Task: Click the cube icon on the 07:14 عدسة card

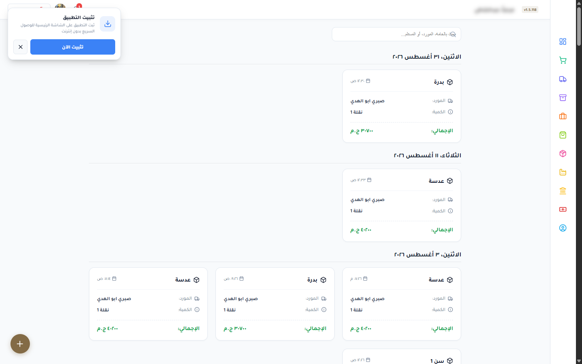Action: point(196,280)
